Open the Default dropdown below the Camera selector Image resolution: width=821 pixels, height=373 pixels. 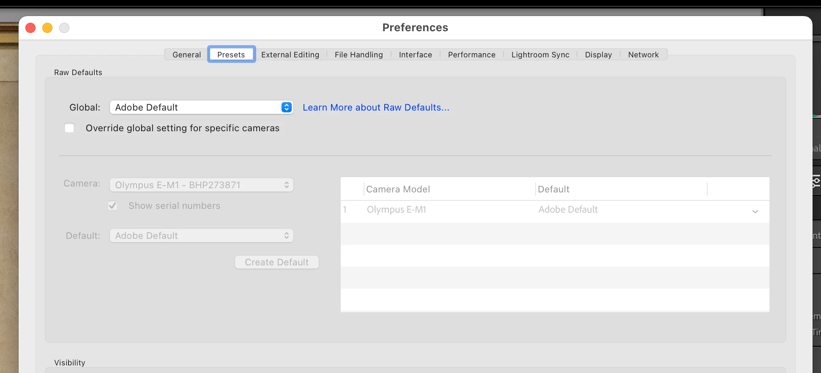coord(201,235)
